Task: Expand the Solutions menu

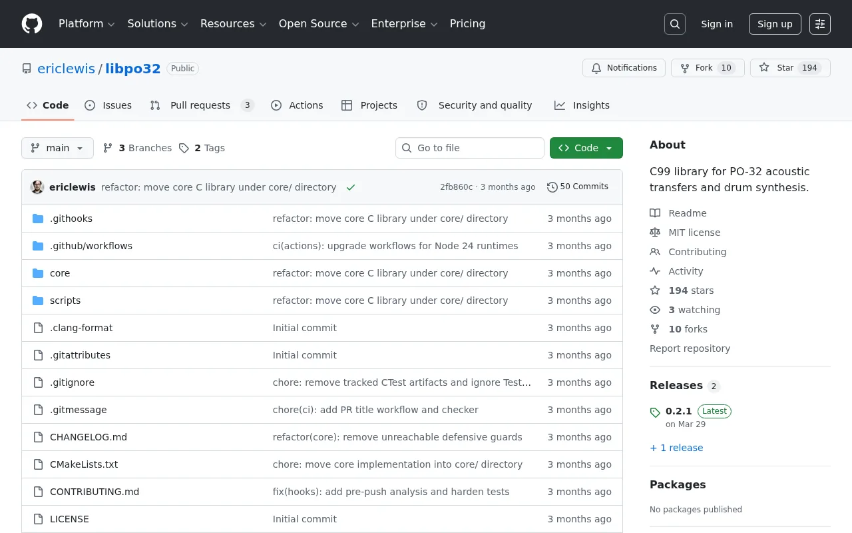Action: (x=158, y=24)
